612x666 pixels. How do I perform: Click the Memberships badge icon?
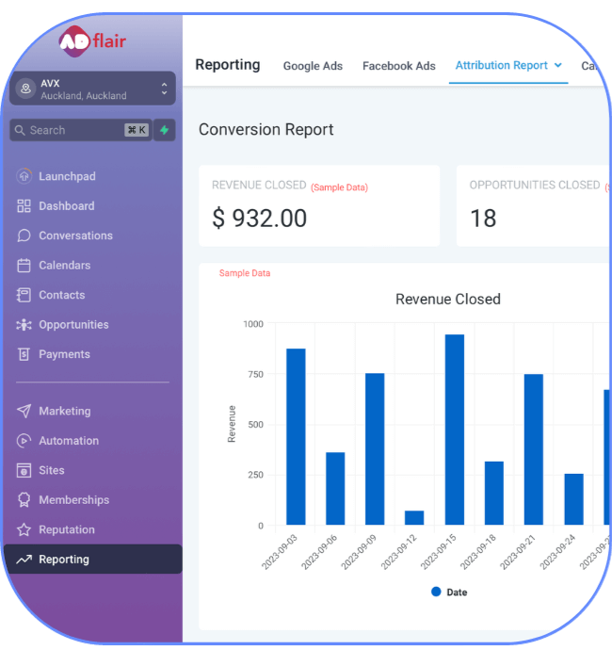pos(24,500)
